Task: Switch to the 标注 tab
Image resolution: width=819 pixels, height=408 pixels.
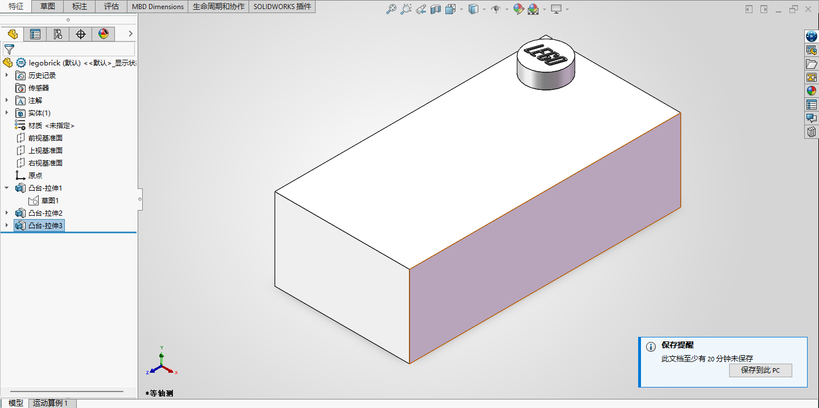Action: click(80, 7)
